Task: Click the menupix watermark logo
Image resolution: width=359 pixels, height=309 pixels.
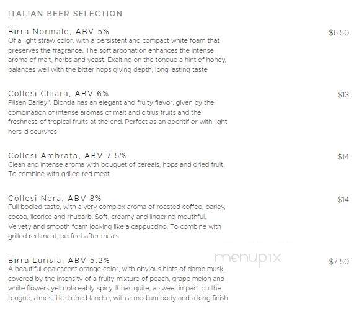Action: [248, 258]
